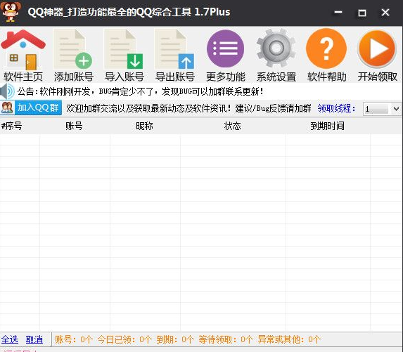The image size is (403, 352).
Task: Click the 开始领取 play button
Action: [x=377, y=48]
